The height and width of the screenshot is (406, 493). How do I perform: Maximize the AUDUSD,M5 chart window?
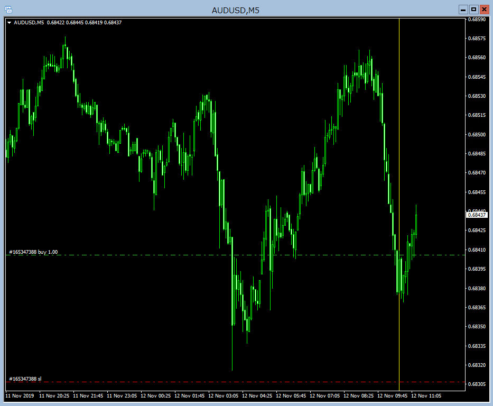point(473,10)
